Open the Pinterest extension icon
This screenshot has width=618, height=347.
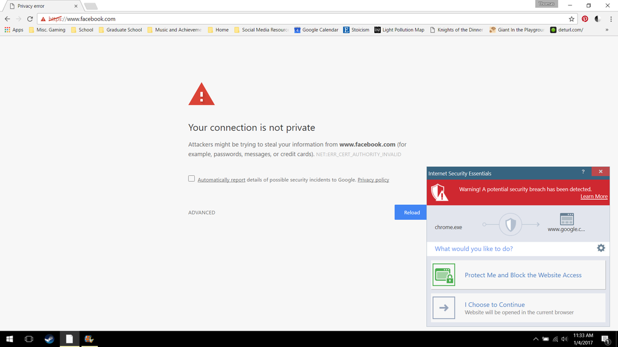[585, 19]
